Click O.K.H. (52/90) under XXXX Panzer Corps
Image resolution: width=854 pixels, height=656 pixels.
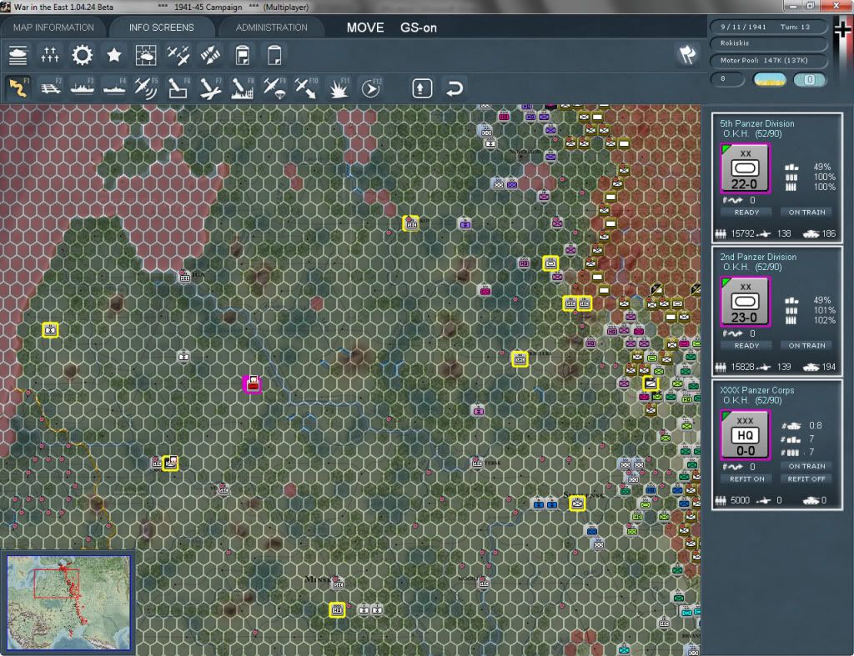point(752,401)
